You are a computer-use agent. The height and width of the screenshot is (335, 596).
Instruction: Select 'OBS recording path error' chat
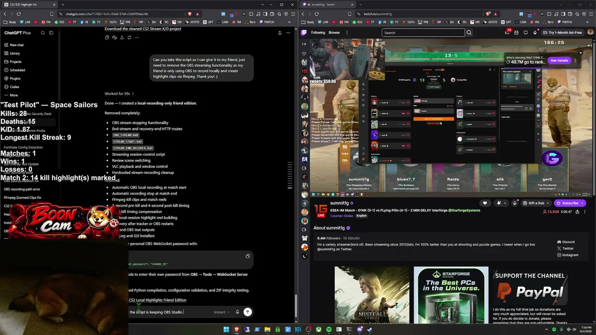[x=22, y=189]
